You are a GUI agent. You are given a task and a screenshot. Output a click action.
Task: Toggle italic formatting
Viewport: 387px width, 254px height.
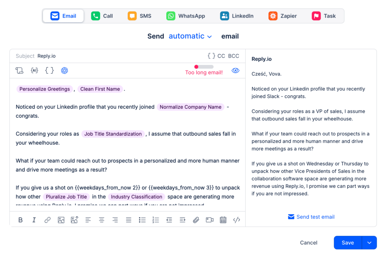pyautogui.click(x=34, y=220)
